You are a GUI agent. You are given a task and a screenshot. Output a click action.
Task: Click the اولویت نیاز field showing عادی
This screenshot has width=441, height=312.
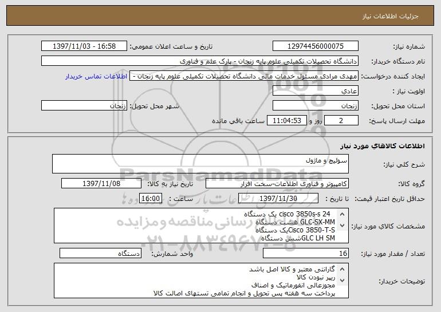click(x=315, y=91)
